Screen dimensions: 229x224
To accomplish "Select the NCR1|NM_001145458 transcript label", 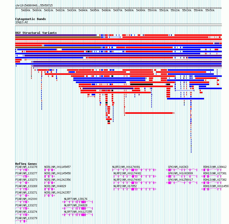I will tap(57, 173).
